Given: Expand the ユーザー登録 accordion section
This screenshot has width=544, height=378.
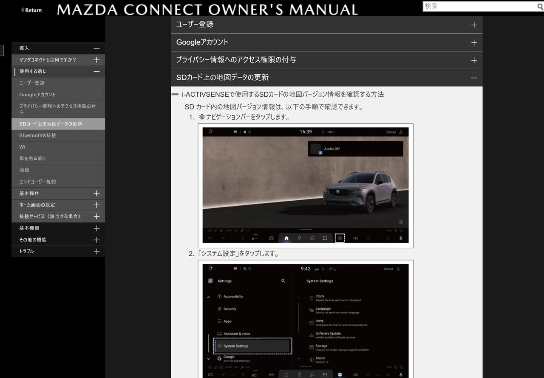Looking at the screenshot, I should pyautogui.click(x=474, y=25).
